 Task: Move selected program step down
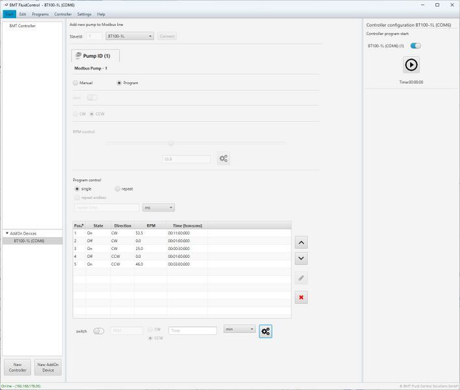pos(301,258)
